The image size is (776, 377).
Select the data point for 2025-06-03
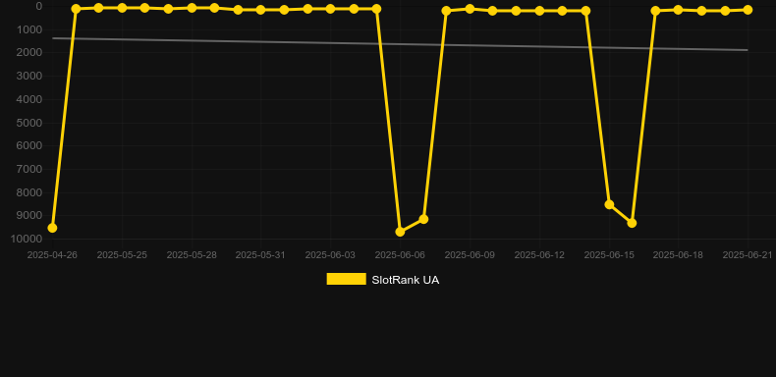point(330,9)
